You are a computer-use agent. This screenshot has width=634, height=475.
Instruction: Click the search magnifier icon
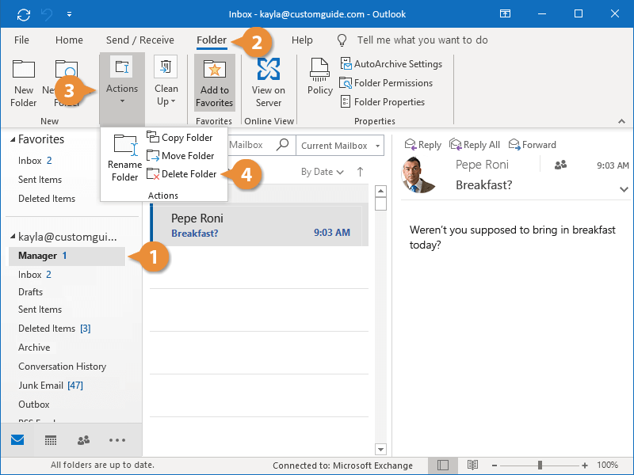click(282, 145)
